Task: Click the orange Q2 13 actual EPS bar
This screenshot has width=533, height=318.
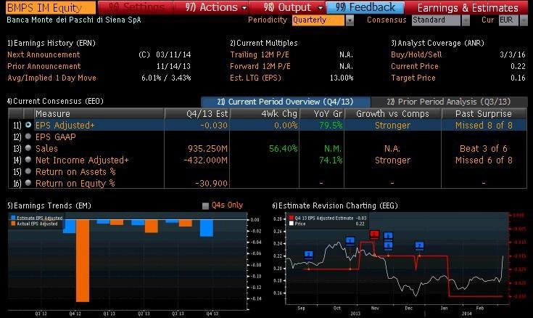Action: click(x=152, y=226)
